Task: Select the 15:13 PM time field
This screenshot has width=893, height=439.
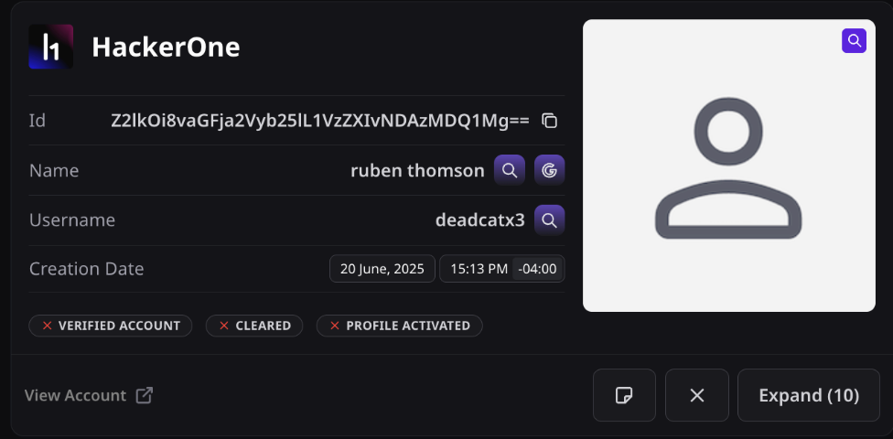Action: point(479,269)
